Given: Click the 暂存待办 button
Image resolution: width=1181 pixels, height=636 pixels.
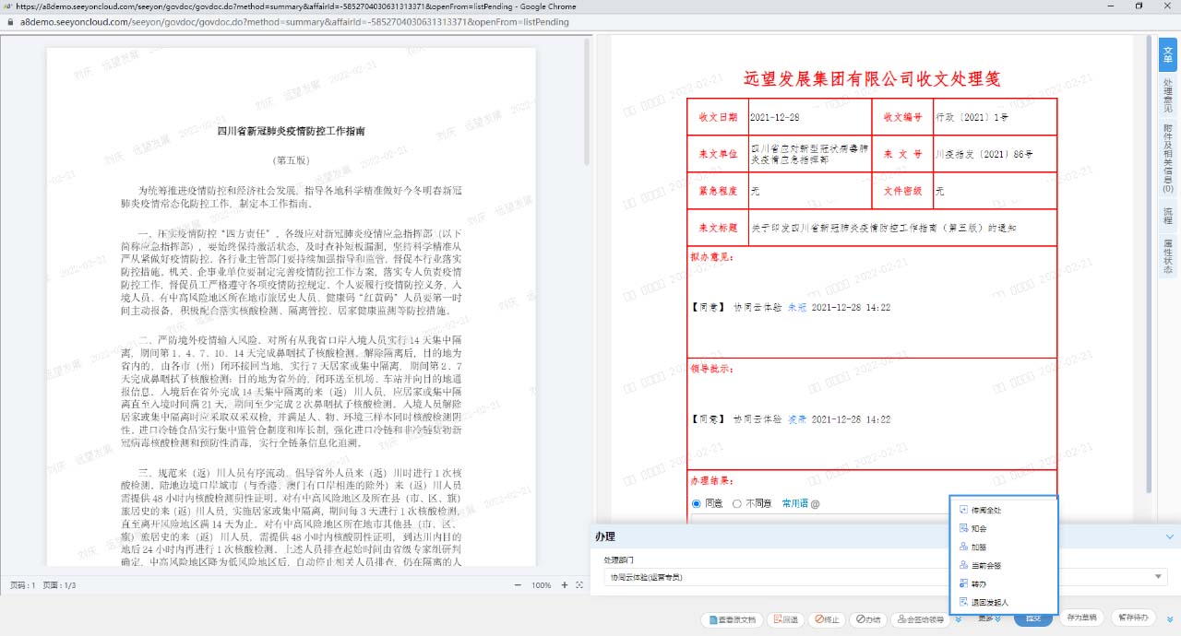Looking at the screenshot, I should click(1133, 618).
